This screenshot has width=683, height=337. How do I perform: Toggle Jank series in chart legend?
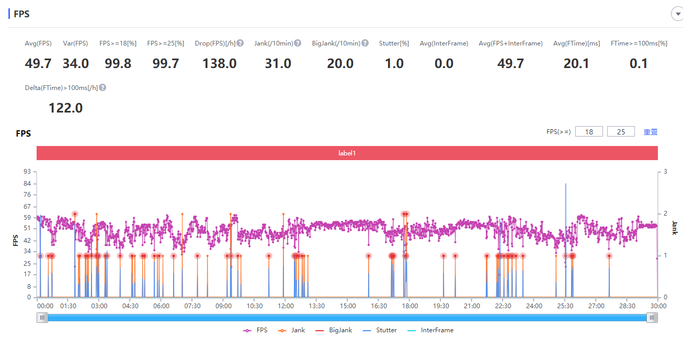pos(292,330)
